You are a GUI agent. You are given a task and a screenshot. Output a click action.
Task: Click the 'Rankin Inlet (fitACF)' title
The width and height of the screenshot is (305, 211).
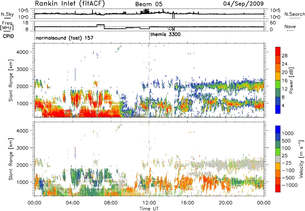click(70, 4)
